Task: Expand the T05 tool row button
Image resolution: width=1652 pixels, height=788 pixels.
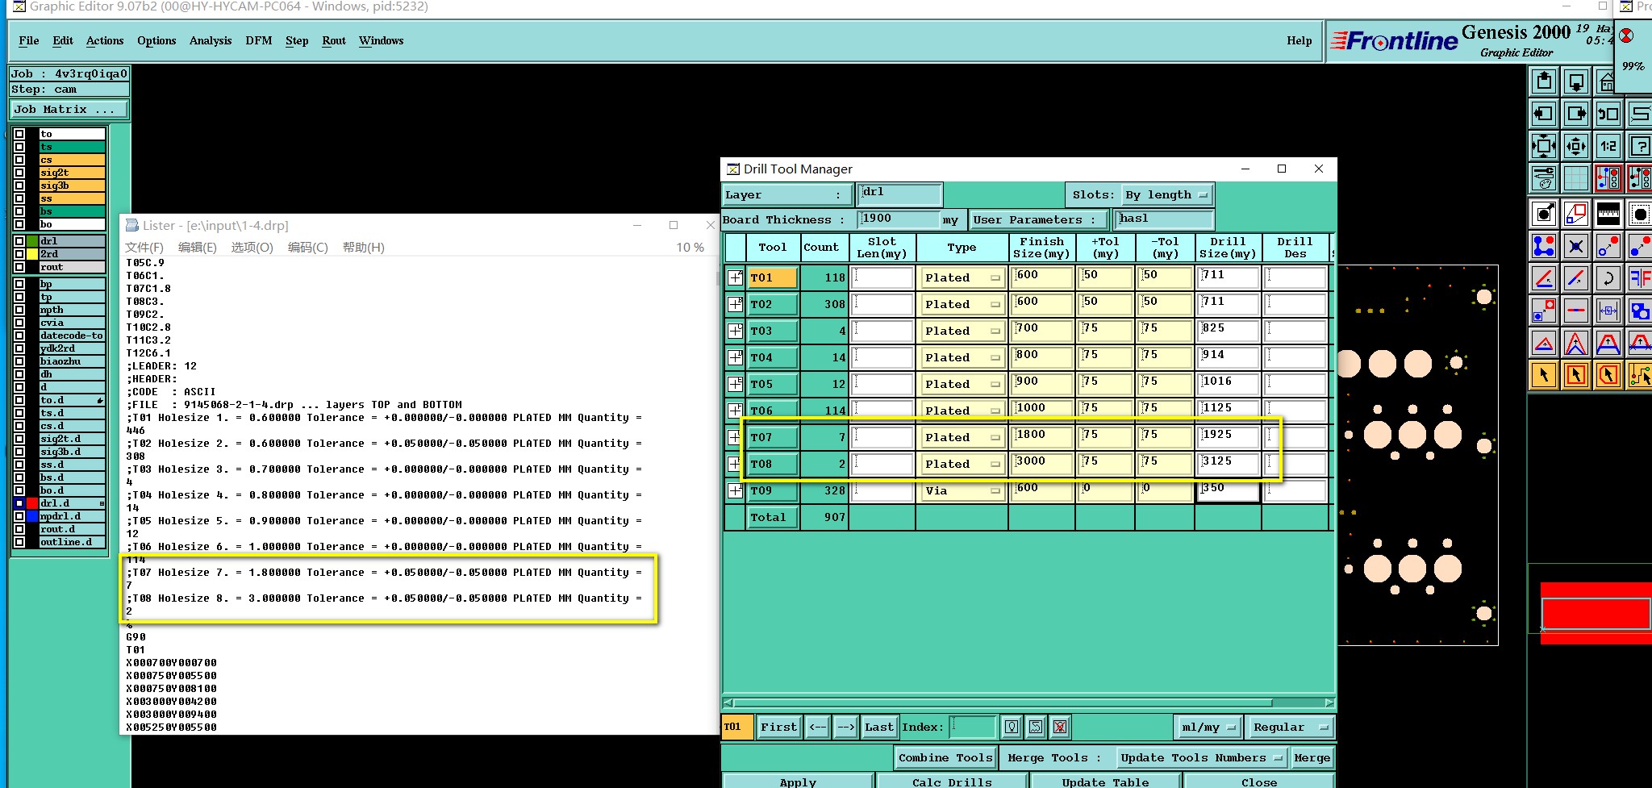Action: (735, 384)
